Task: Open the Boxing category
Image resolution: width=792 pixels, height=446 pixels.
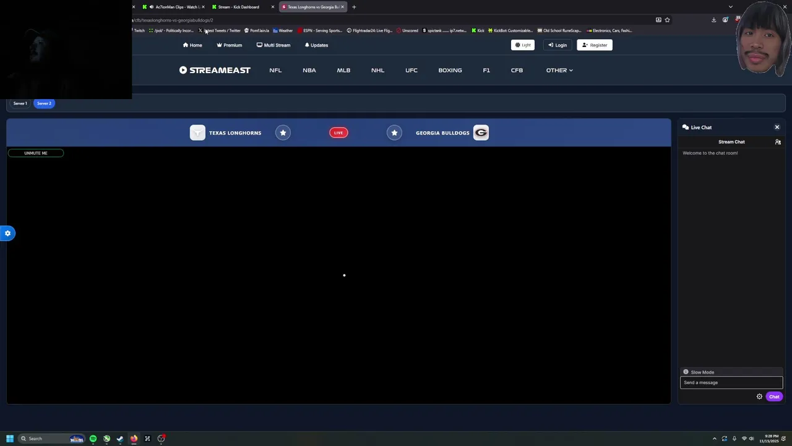Action: click(x=450, y=70)
